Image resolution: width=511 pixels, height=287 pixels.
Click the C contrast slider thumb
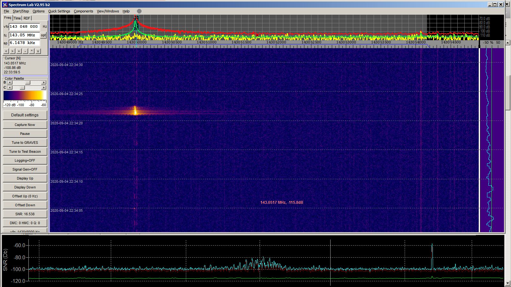[22, 88]
